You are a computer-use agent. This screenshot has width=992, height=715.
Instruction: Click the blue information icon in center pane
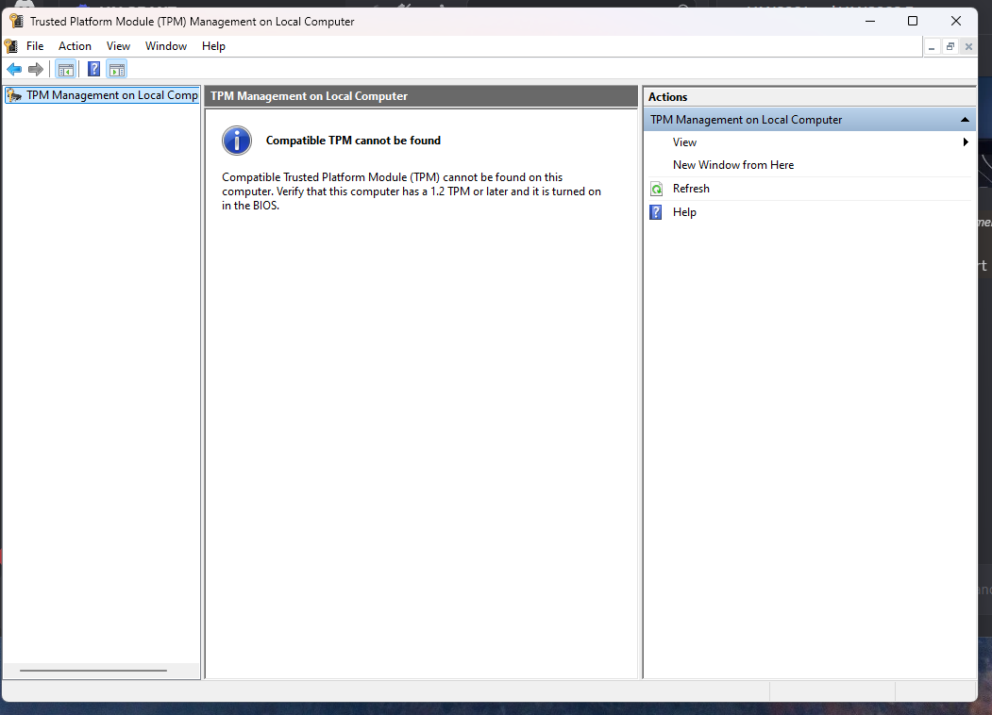(x=237, y=141)
